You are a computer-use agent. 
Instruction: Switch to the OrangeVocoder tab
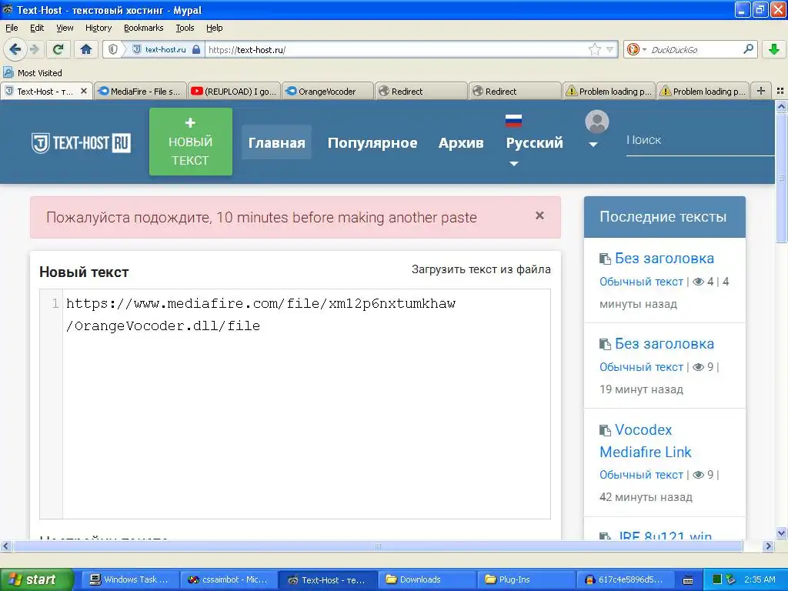(328, 92)
